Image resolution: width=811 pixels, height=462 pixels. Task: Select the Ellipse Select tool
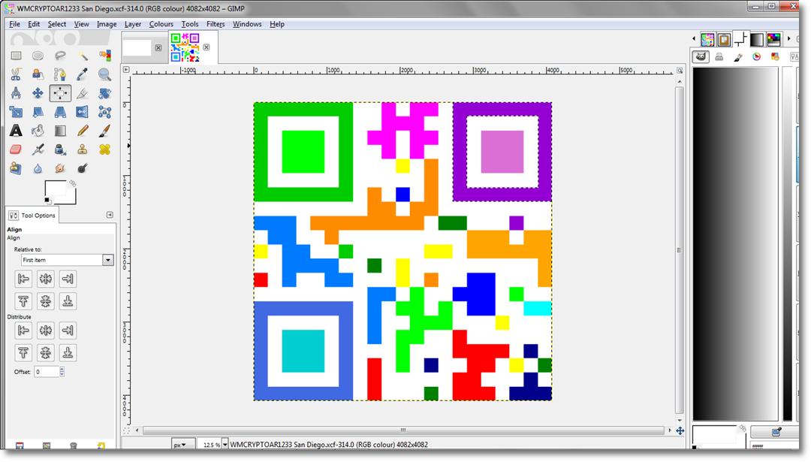pos(38,56)
